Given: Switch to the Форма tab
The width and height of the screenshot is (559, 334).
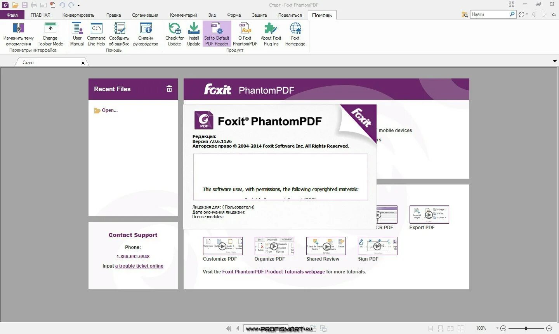Looking at the screenshot, I should [234, 15].
